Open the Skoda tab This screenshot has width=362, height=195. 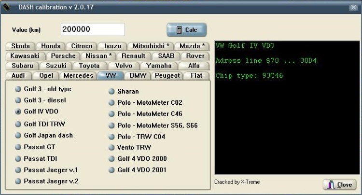click(x=20, y=46)
